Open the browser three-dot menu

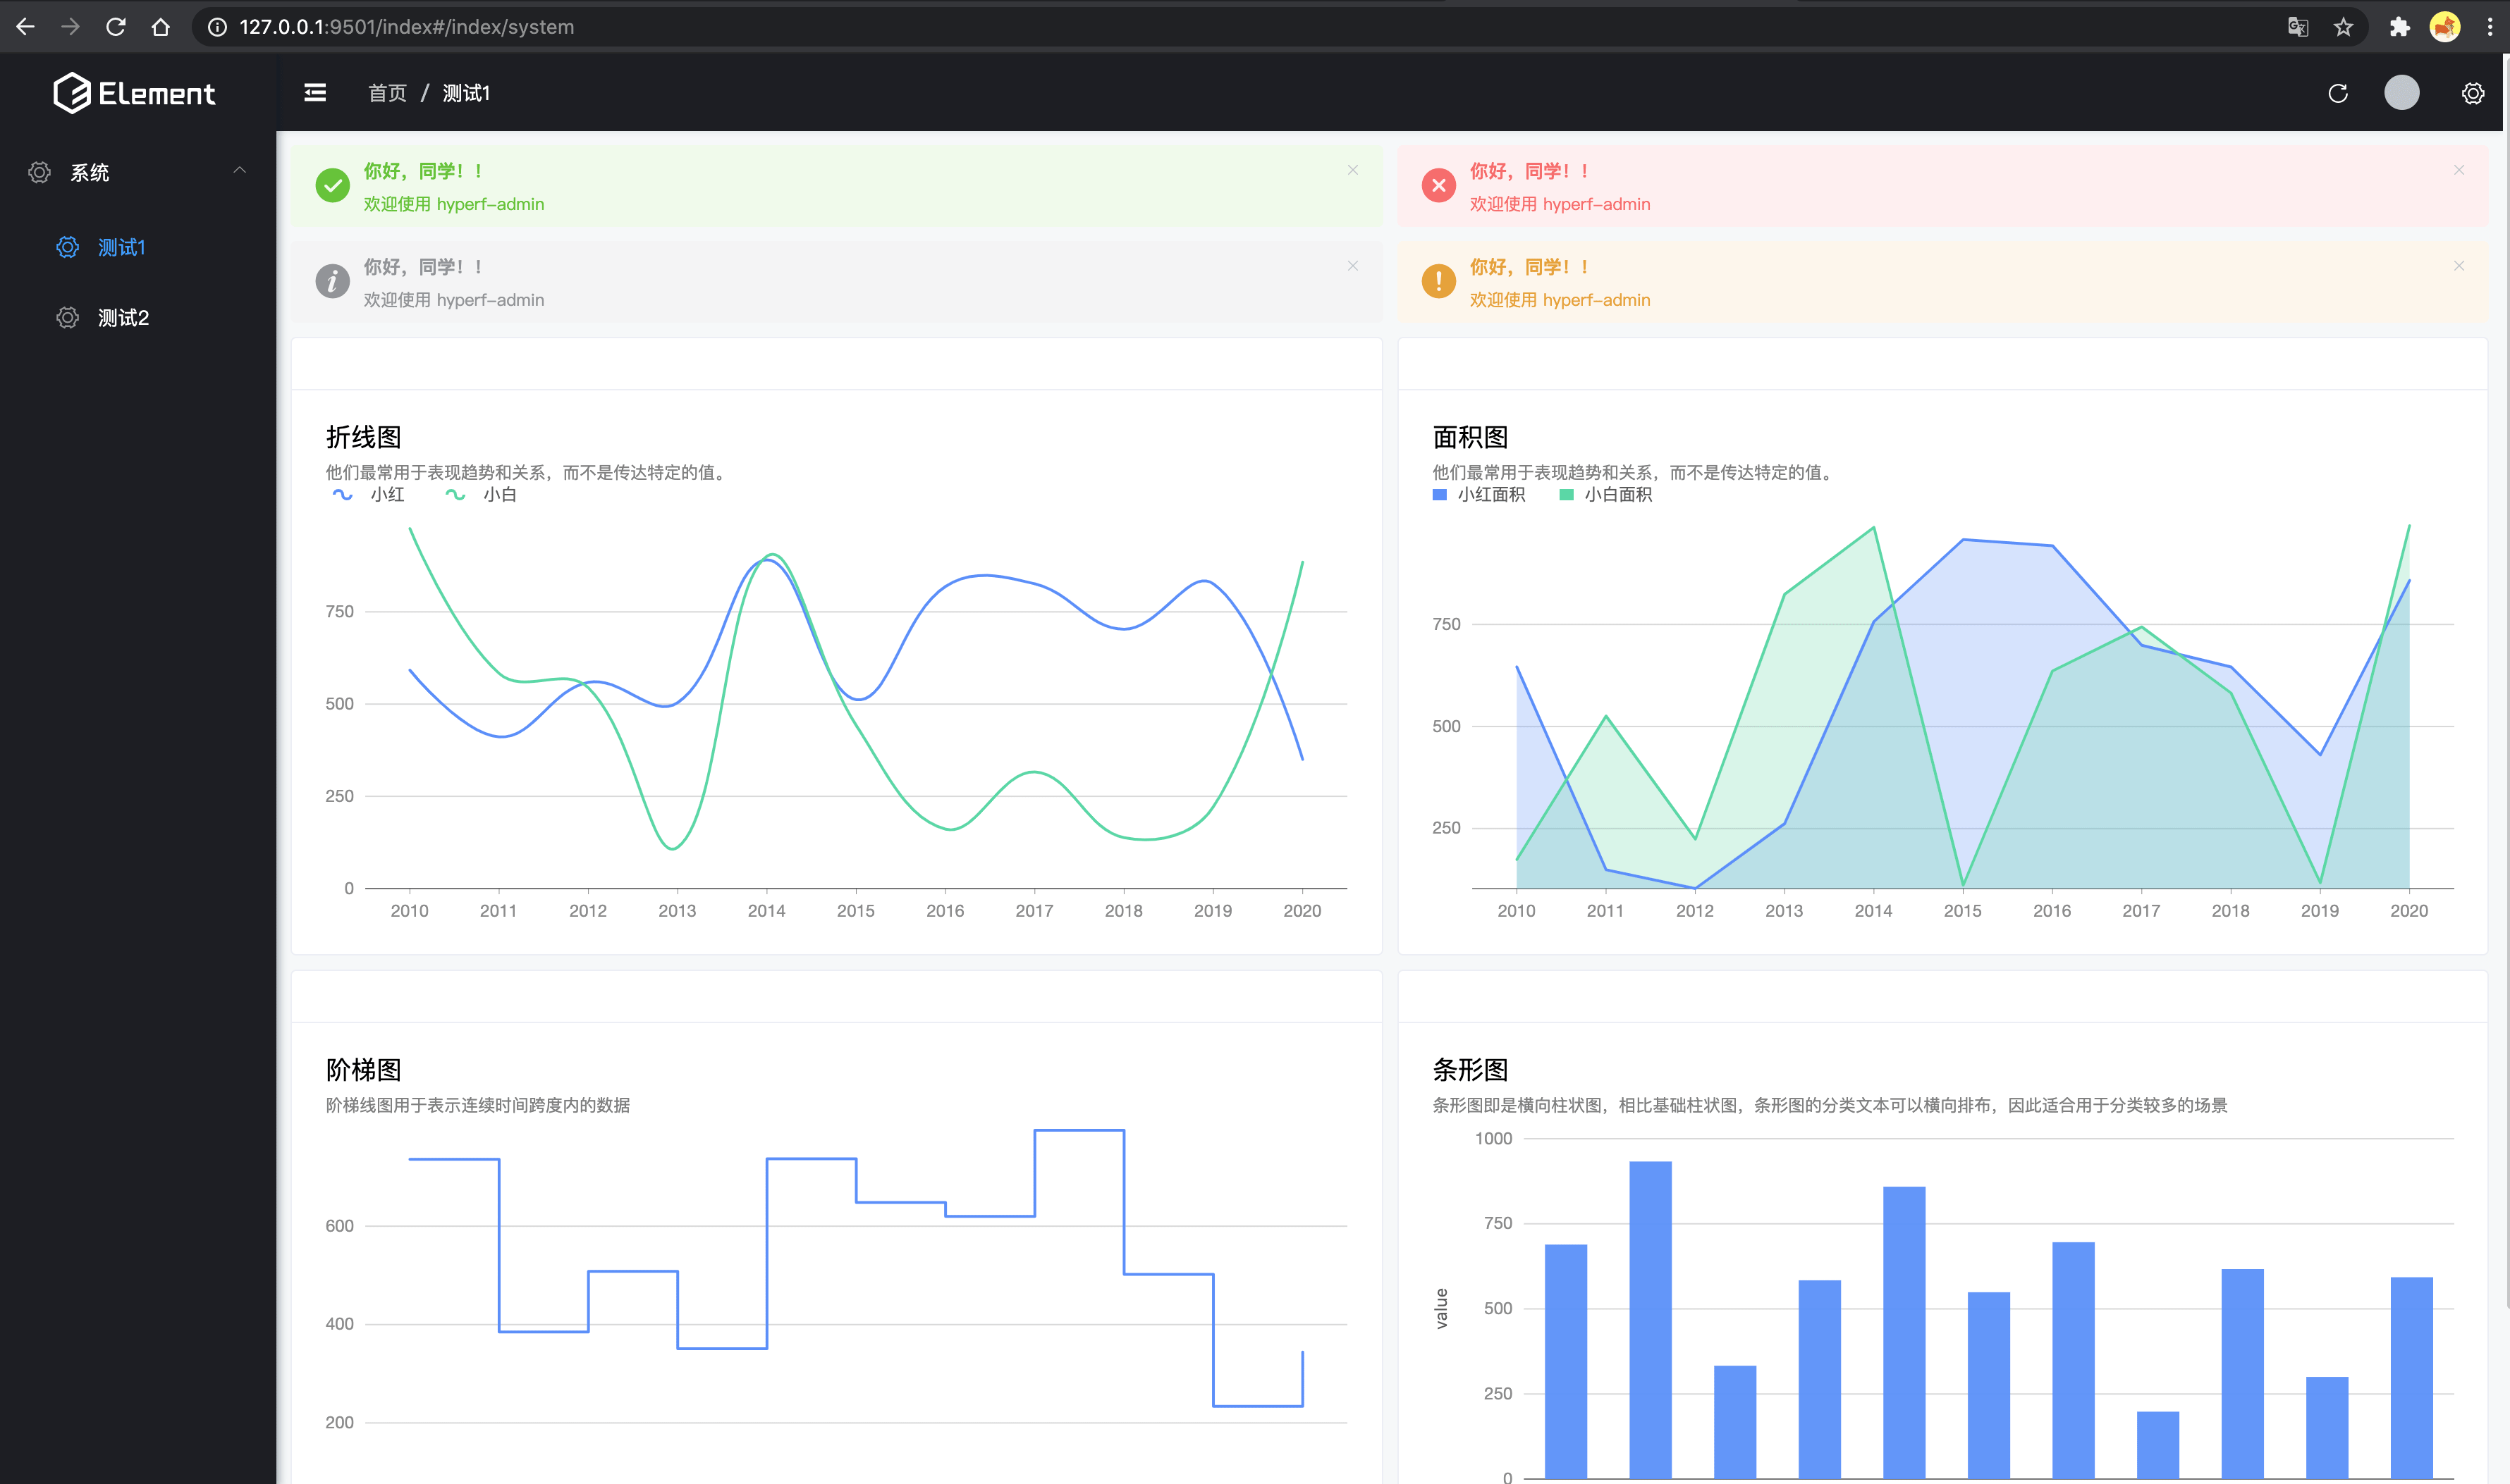click(x=2489, y=27)
